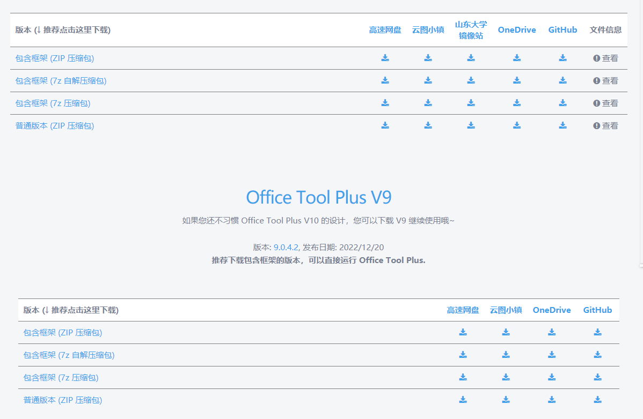Download V10 7z 压缩包 from 山东大学镜像站

click(471, 103)
